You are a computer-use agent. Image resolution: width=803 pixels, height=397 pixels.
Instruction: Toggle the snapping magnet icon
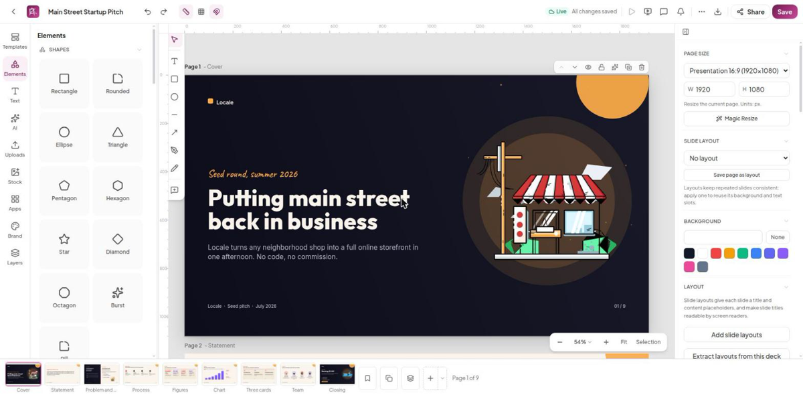tap(216, 11)
